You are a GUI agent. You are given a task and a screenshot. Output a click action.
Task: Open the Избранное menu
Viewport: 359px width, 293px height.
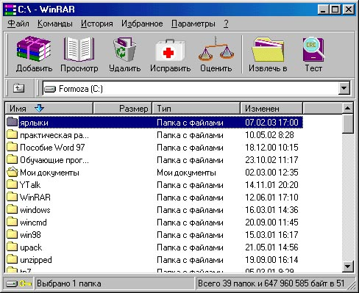(x=142, y=23)
